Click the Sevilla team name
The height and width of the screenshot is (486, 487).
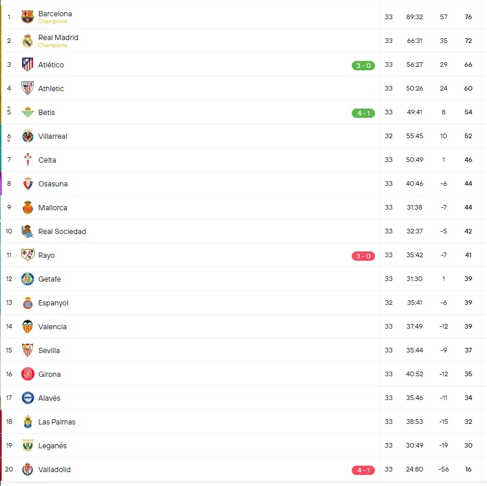point(49,350)
